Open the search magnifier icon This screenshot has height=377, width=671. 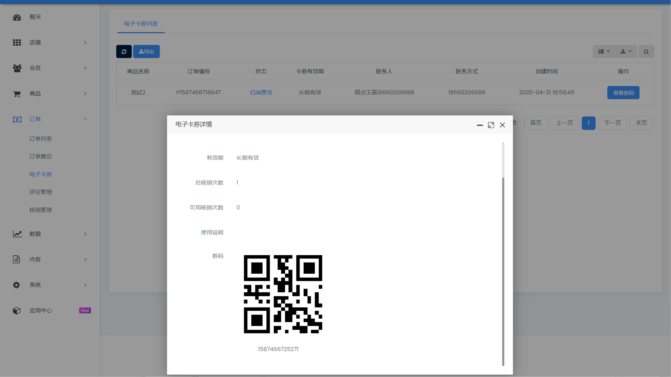coord(646,51)
